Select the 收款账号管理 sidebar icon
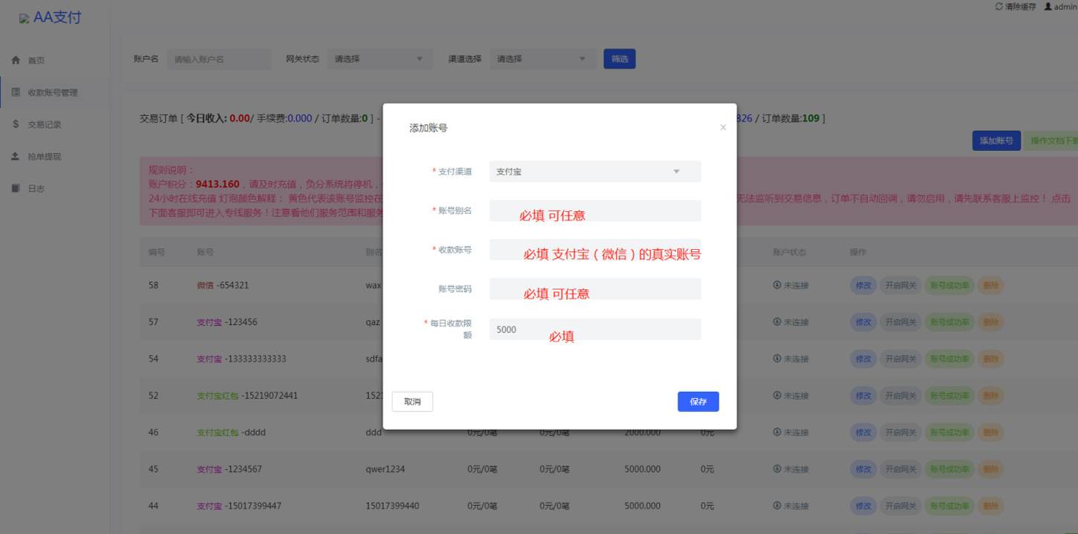The width and height of the screenshot is (1078, 534). pos(13,92)
